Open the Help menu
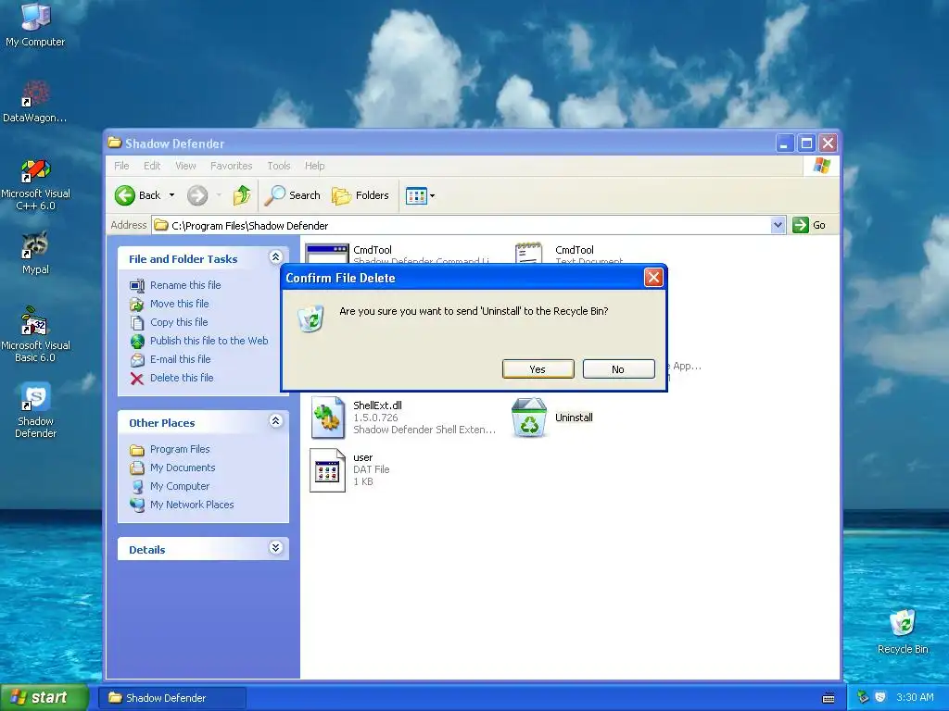Viewport: 949px width, 711px height. (315, 166)
